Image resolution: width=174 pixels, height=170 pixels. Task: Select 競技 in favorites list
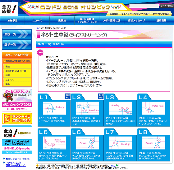click(x=17, y=66)
